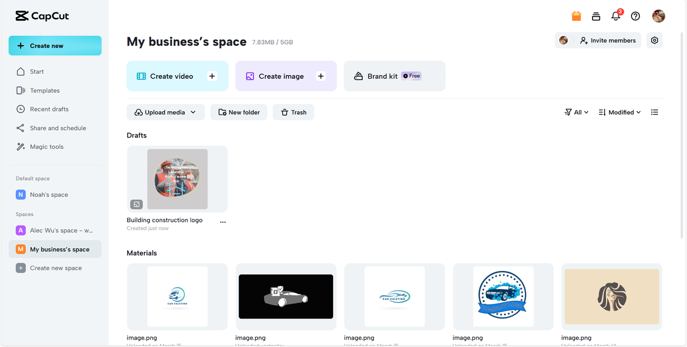Click the Drafts section heading
The width and height of the screenshot is (687, 347).
click(136, 135)
